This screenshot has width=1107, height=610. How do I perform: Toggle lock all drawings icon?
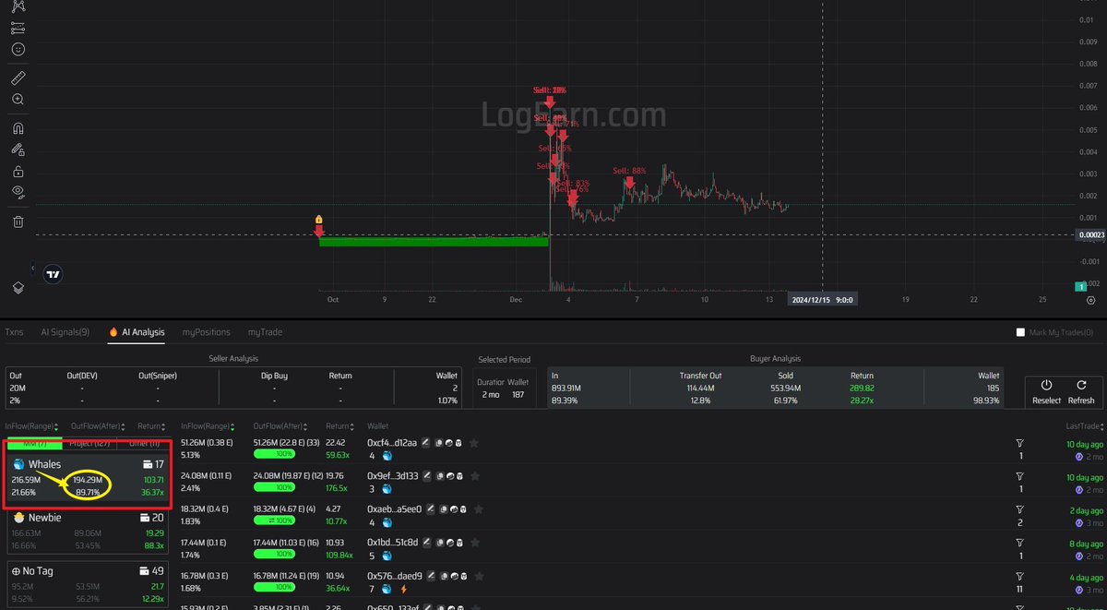pyautogui.click(x=18, y=172)
